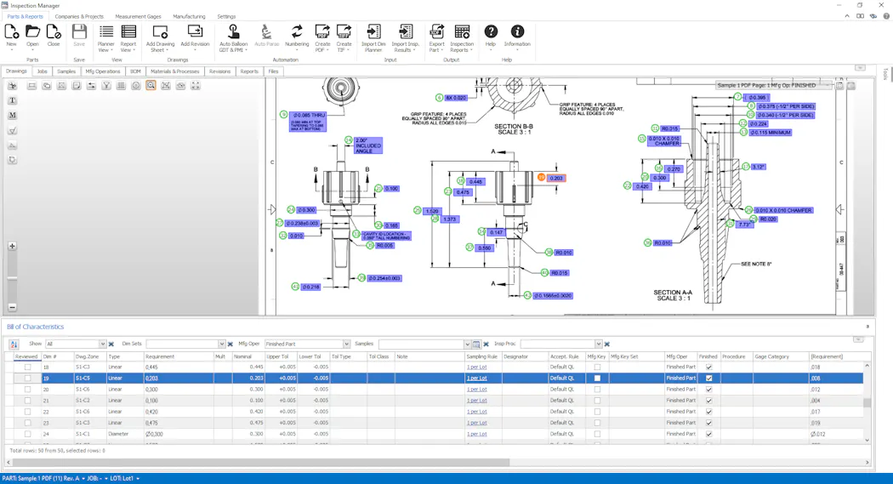Click the sort icon in Bill of Characteristics
This screenshot has height=484, width=893.
14,344
